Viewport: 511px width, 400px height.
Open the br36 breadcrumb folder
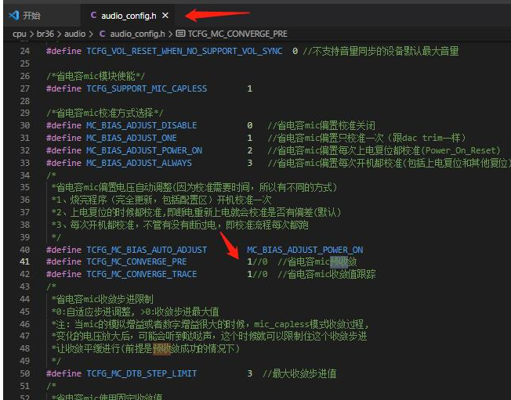(45, 34)
